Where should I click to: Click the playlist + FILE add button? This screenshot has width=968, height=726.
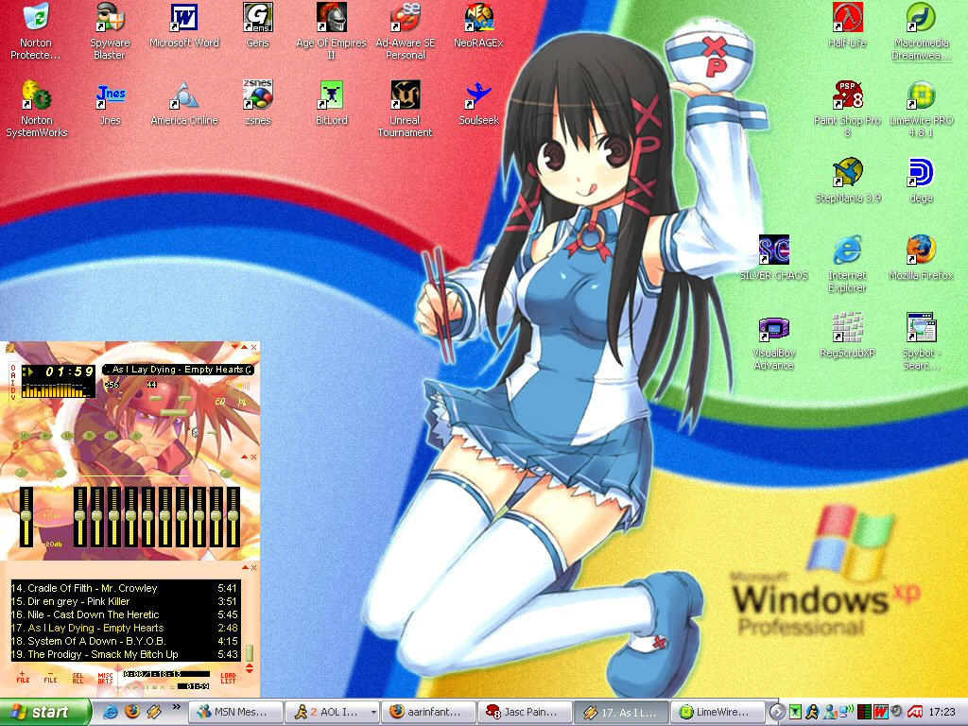point(23,677)
